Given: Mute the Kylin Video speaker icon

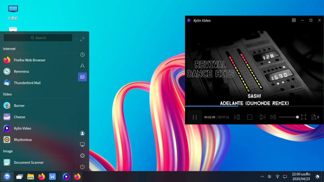Looking at the screenshot, I should tap(273, 117).
